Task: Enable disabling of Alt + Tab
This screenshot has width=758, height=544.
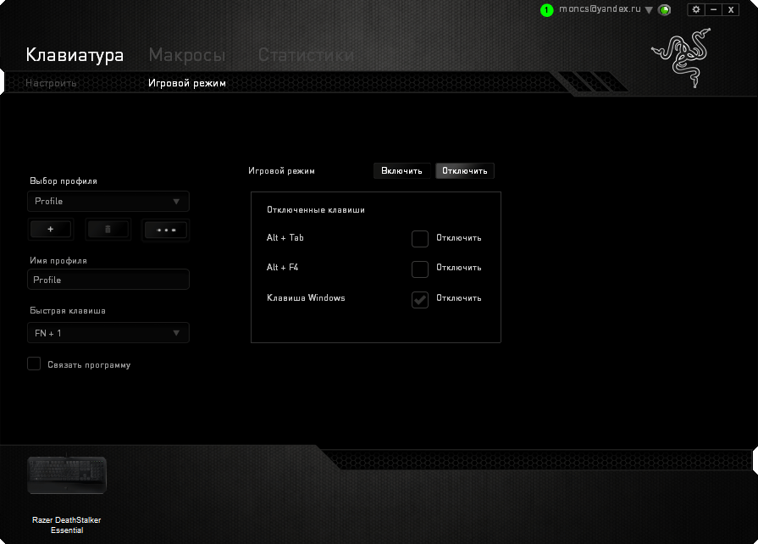Action: tap(419, 238)
